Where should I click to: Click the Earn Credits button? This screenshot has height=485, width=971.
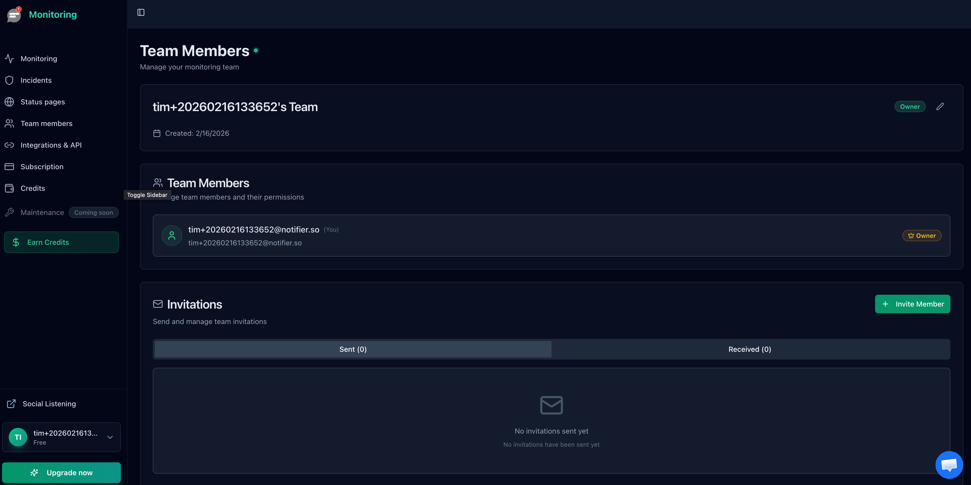[x=61, y=242]
